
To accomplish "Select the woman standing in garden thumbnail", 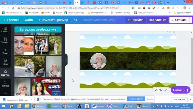I will tap(55, 45).
